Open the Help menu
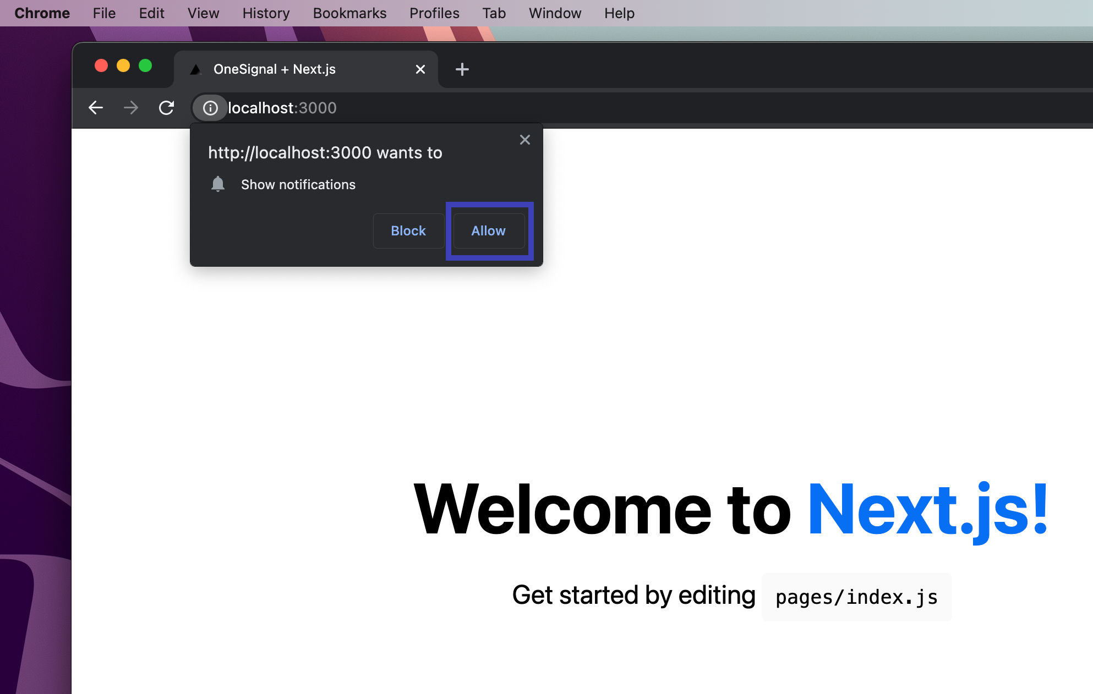Viewport: 1093px width, 694px height. click(619, 13)
